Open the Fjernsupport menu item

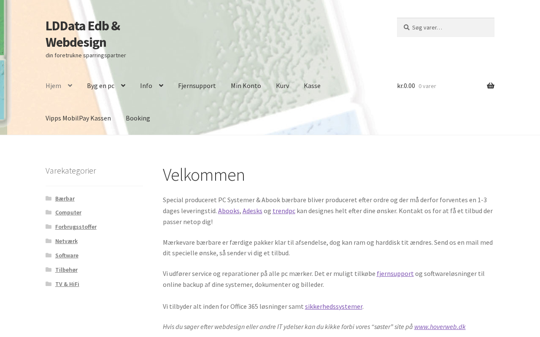click(197, 86)
